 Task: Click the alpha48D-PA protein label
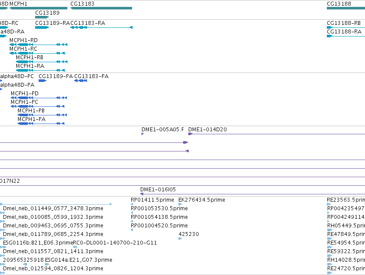(x=17, y=85)
